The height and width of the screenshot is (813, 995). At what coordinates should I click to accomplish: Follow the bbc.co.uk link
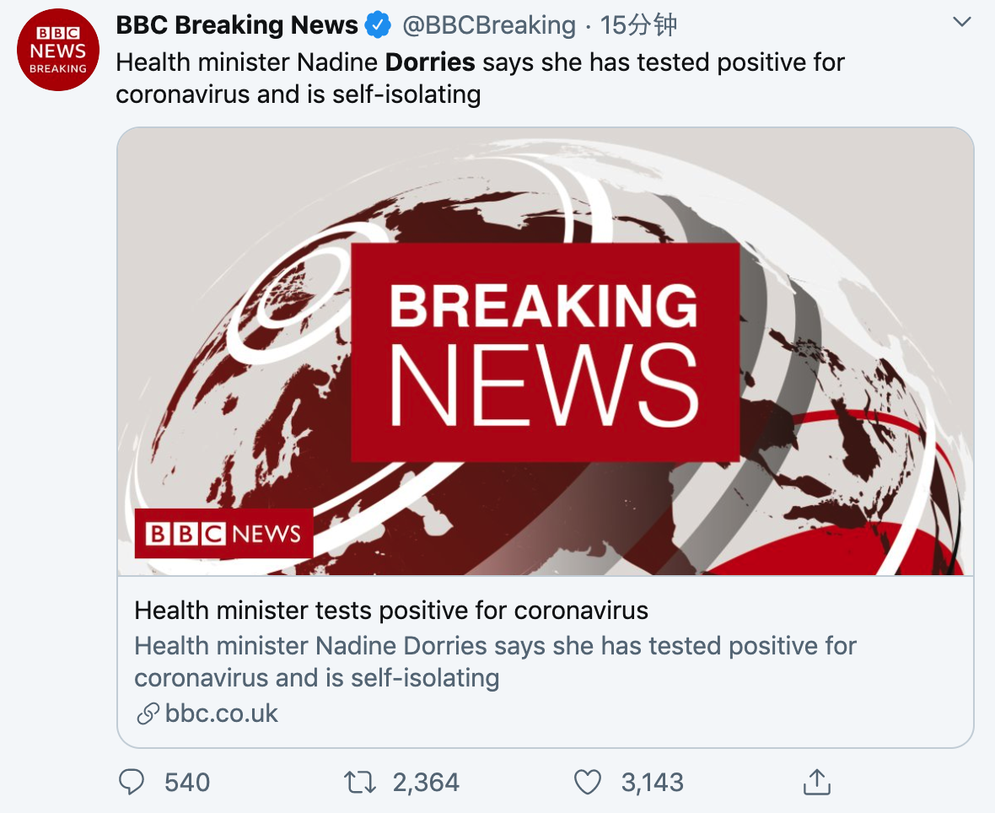(x=222, y=713)
